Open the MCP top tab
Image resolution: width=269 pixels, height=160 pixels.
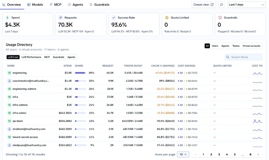(x=55, y=5)
